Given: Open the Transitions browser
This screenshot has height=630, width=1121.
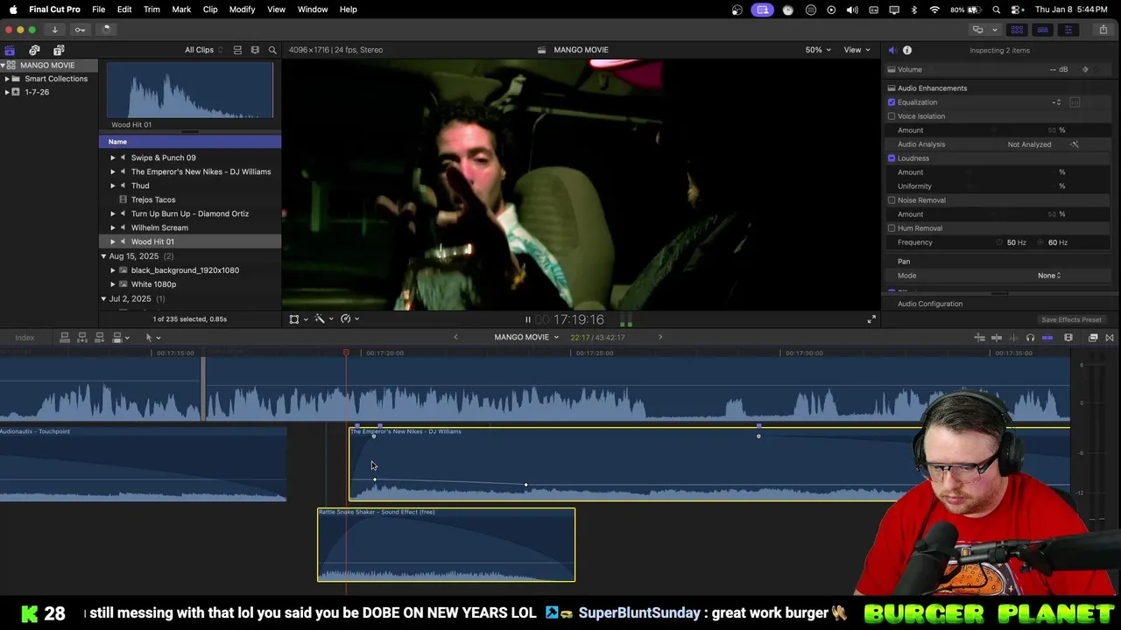Looking at the screenshot, I should pos(1110,338).
